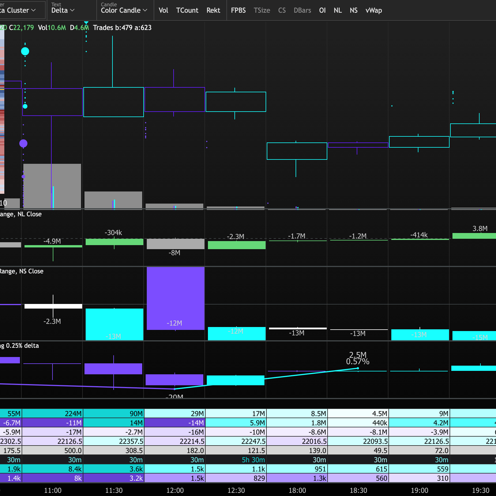The width and height of the screenshot is (496, 496).
Task: Select the 12:00 time axis label
Action: [175, 490]
